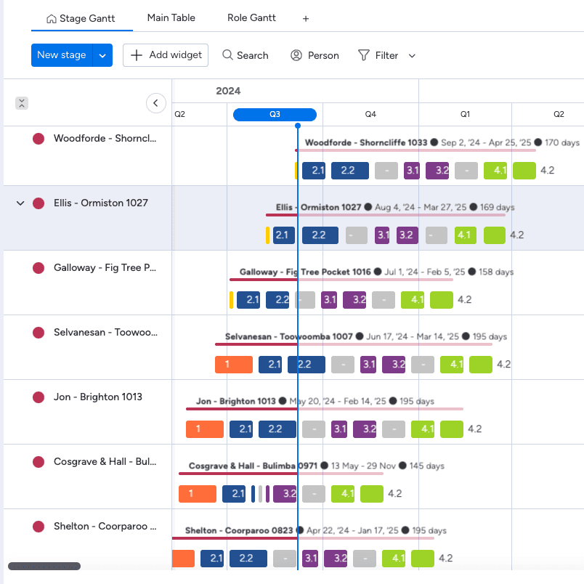Image resolution: width=584 pixels, height=584 pixels.
Task: Open the New stage dropdown arrow
Action: click(x=102, y=54)
